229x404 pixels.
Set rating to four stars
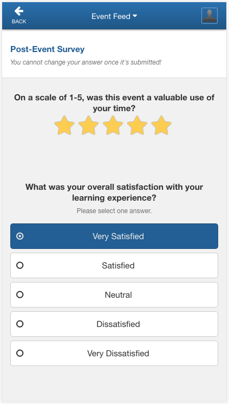tap(137, 125)
